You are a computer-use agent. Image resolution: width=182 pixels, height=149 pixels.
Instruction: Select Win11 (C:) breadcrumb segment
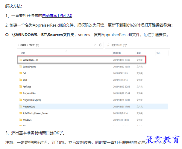pyautogui.click(x=34, y=45)
